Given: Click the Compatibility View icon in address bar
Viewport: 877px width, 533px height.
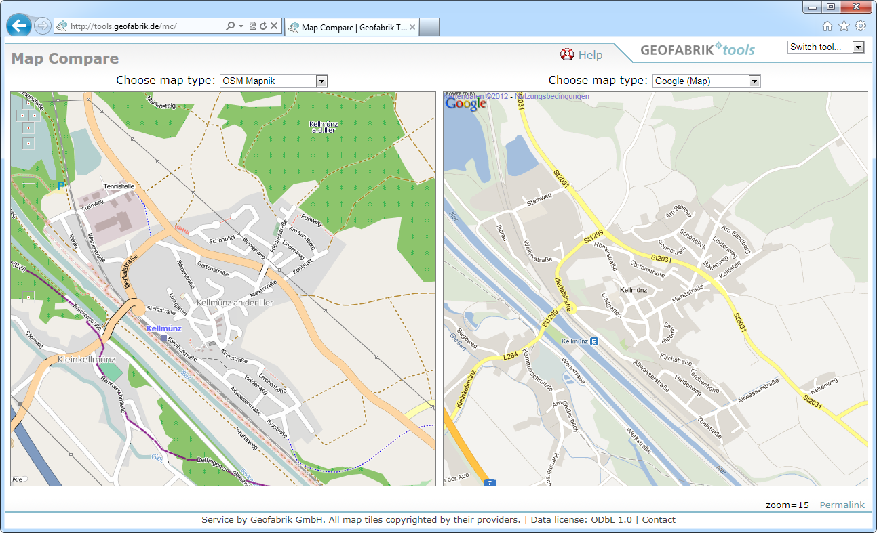Looking at the screenshot, I should tap(252, 26).
